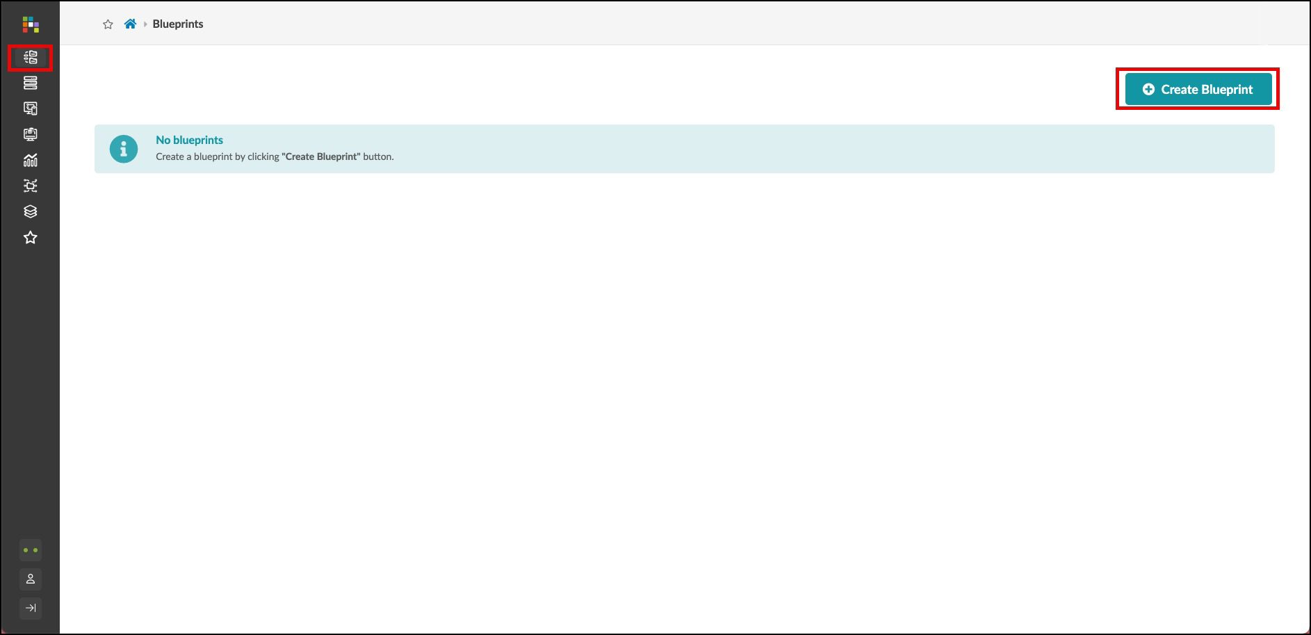Go to Analytics chart icon
The width and height of the screenshot is (1311, 635).
tap(30, 160)
